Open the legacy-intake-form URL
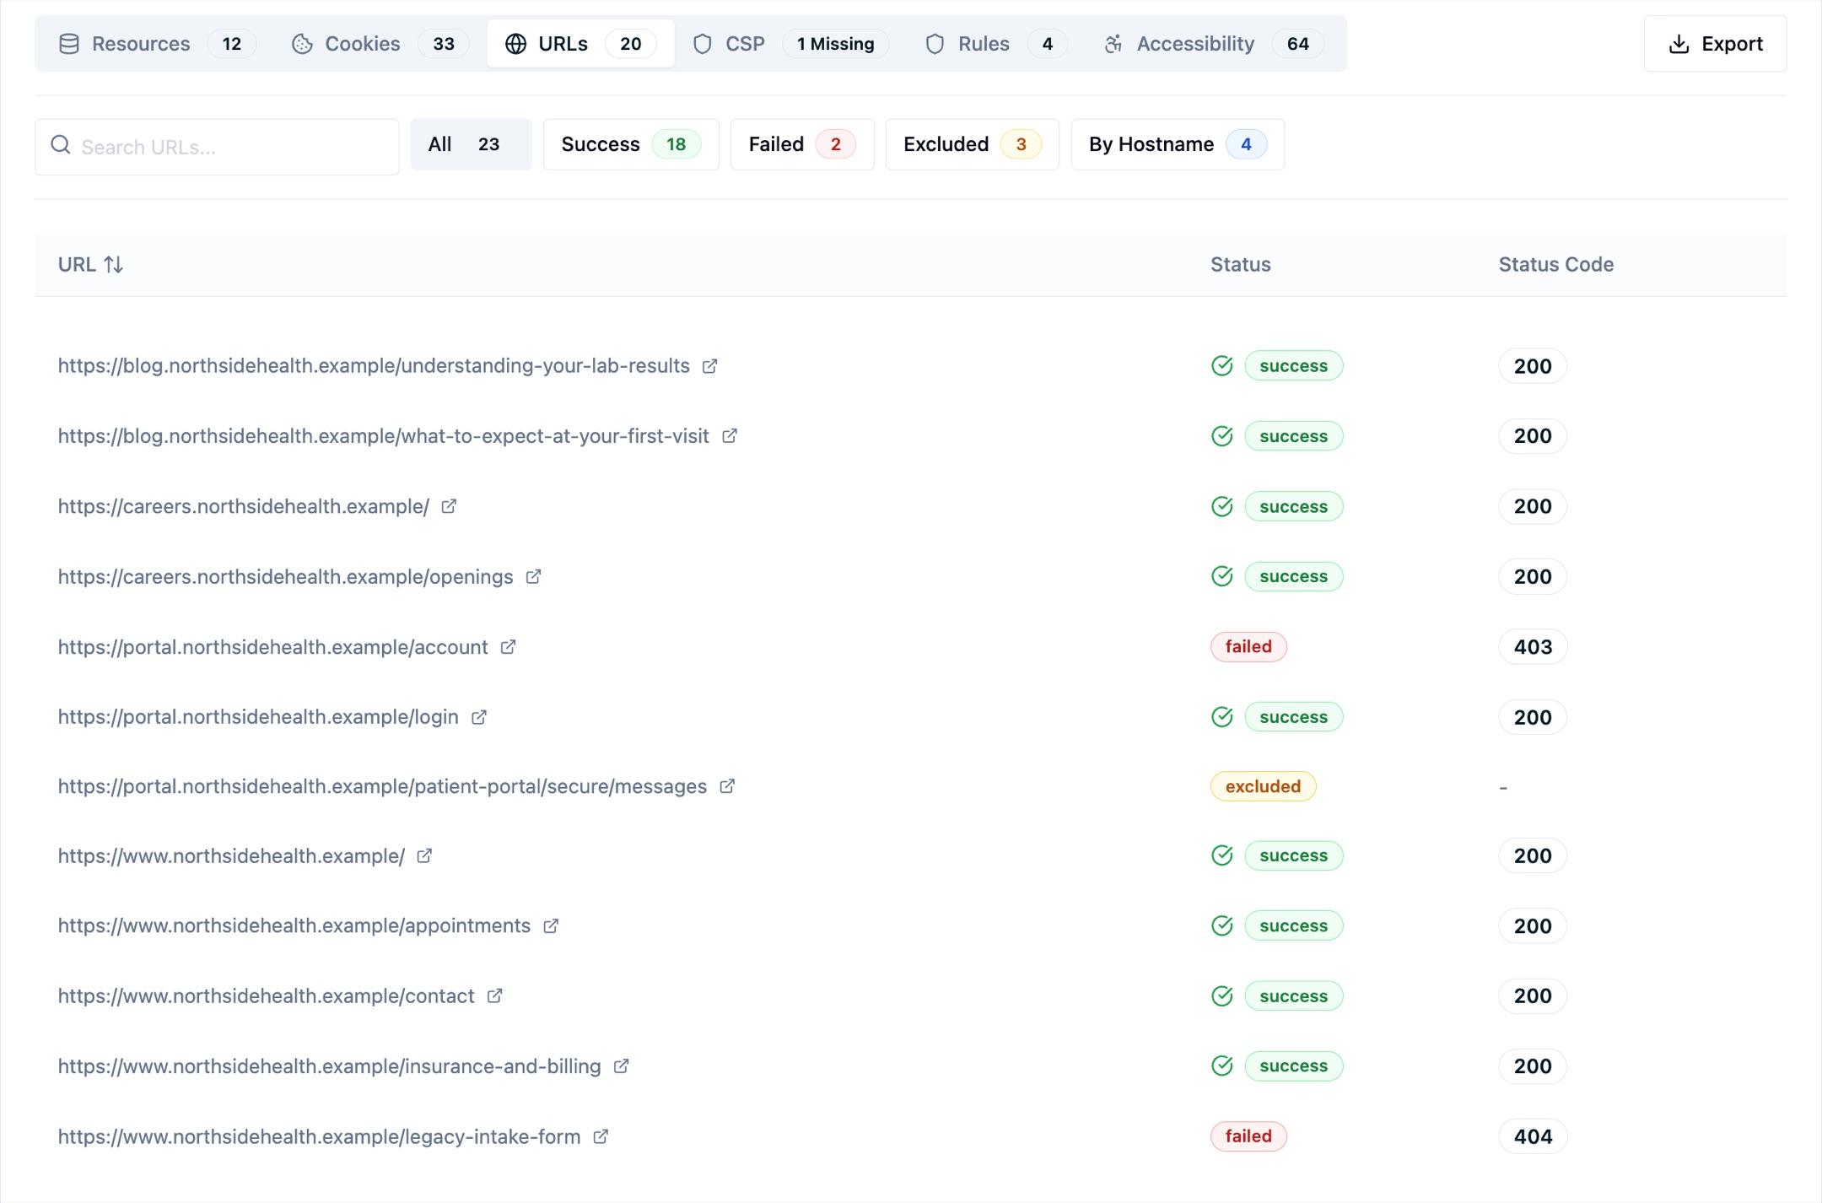 click(319, 1137)
